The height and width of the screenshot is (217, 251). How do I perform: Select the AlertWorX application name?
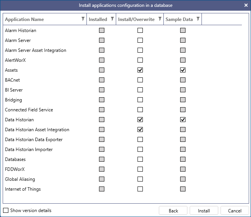(x=15, y=60)
